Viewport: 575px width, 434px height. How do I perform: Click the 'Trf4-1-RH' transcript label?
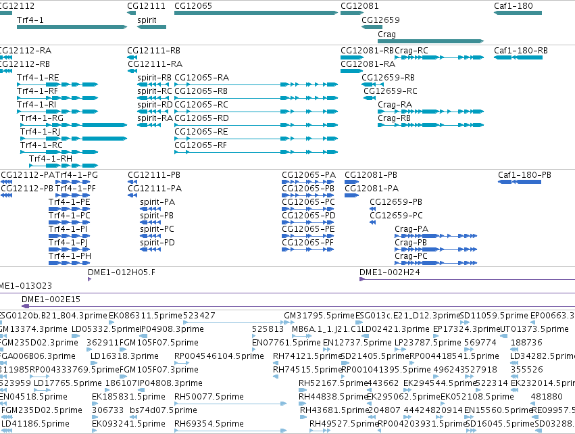[51, 158]
